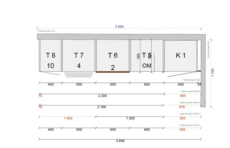230x148 pixels.
Task: Click the number 4 under T 7
Action: [79, 66]
